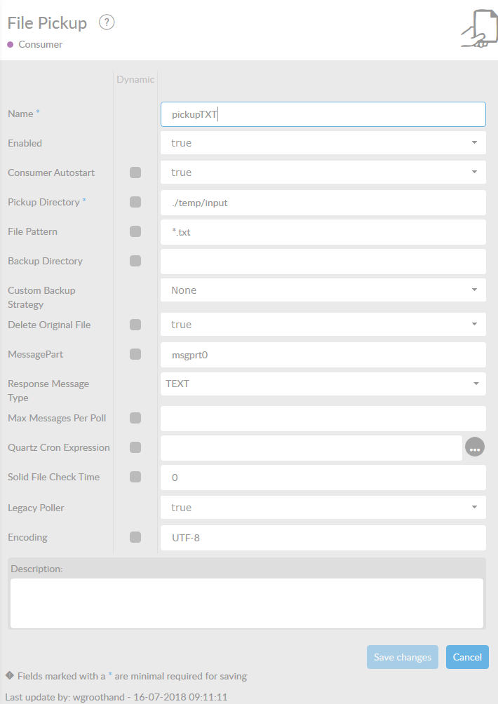Viewport: 498px width, 704px height.
Task: Enable Dynamic checkbox for Pickup Directory
Action: coord(135,202)
